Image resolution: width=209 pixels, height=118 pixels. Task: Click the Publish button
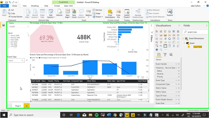[x=170, y=13]
